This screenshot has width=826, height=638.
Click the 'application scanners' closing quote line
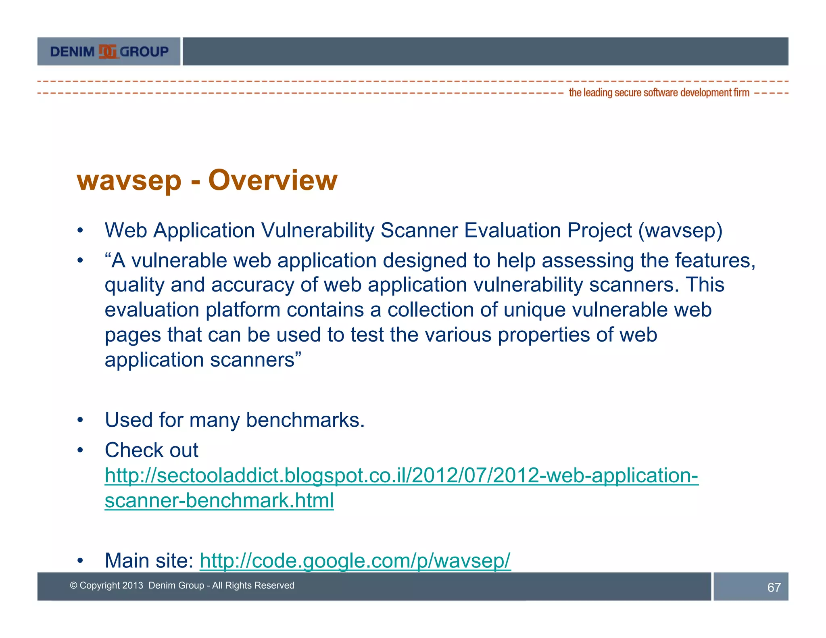point(203,359)
